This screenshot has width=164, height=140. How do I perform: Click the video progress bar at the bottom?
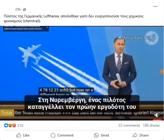point(82,120)
